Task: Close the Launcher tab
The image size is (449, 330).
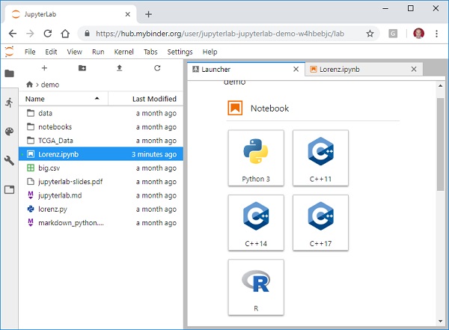Action: click(x=296, y=69)
